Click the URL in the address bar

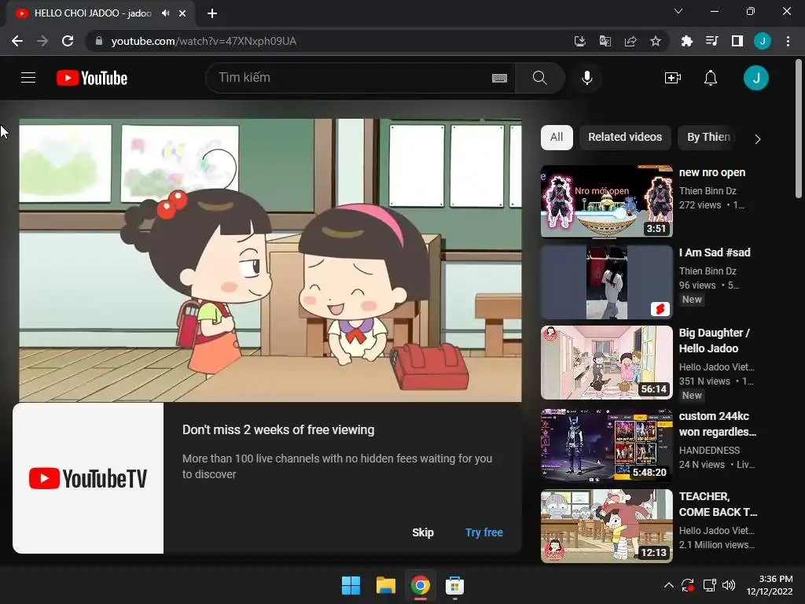(204, 41)
